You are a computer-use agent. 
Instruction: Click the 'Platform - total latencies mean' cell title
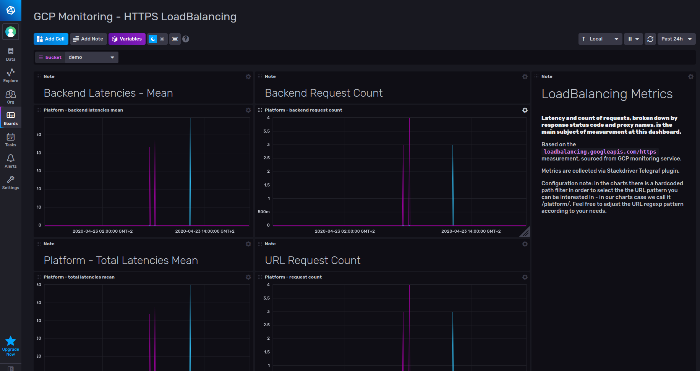click(x=79, y=277)
